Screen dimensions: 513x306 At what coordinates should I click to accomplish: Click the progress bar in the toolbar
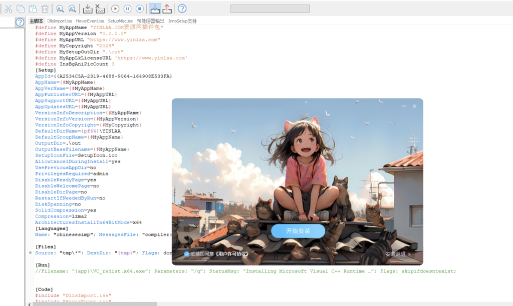270,9
